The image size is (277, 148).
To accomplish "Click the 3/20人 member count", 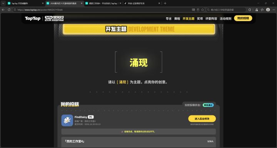I will click(x=210, y=141).
